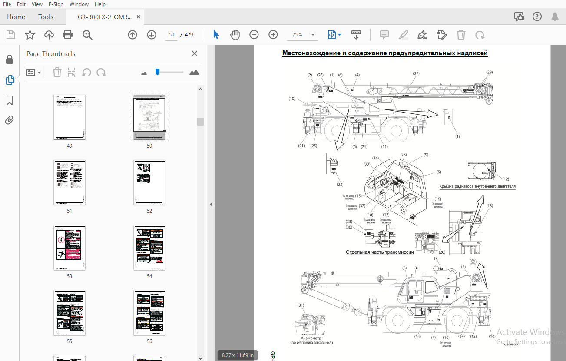
Task: Open the File menu
Action: point(7,4)
